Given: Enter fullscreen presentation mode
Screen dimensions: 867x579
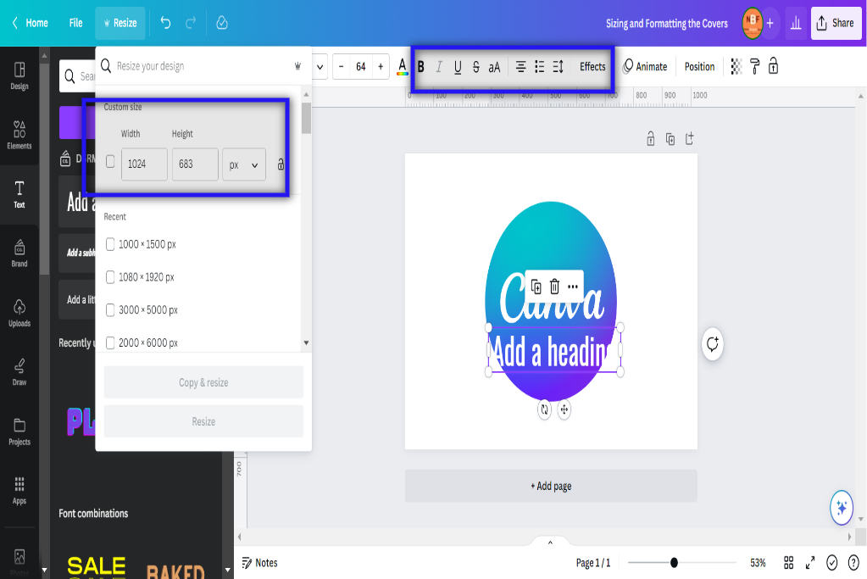Looking at the screenshot, I should (810, 563).
